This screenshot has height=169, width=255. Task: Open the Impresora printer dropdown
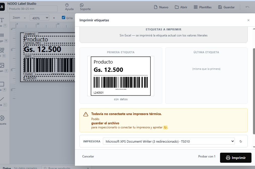coord(169,141)
